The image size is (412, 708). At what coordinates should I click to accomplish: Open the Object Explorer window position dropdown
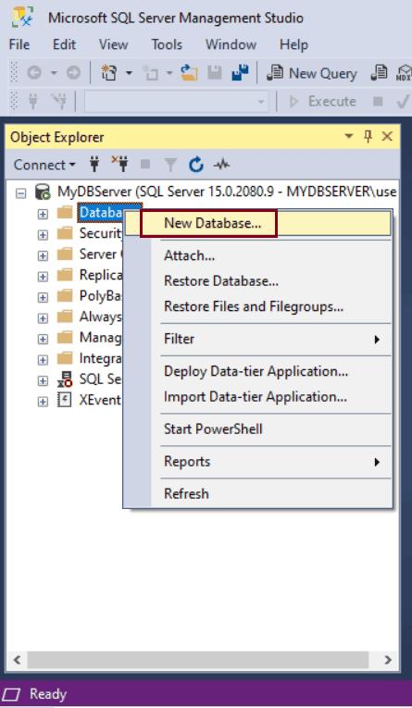[348, 136]
